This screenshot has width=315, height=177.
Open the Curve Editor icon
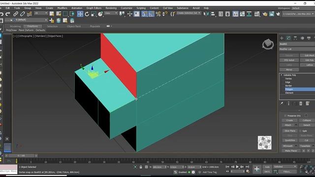[x=242, y=14]
